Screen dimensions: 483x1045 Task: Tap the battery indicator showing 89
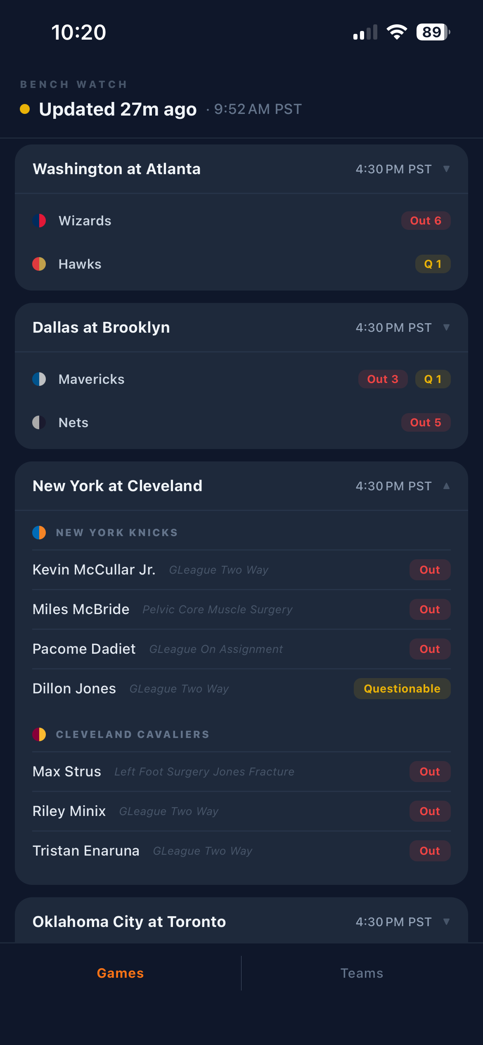pos(431,32)
